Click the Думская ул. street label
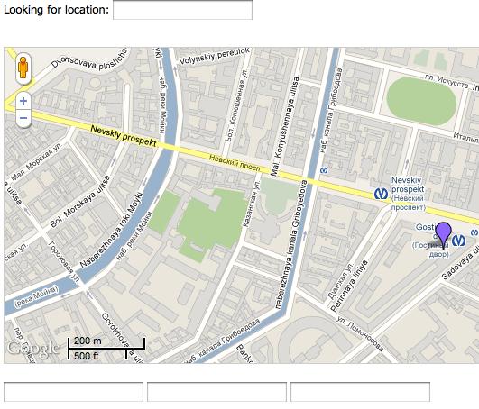479x409 pixels. coord(341,280)
